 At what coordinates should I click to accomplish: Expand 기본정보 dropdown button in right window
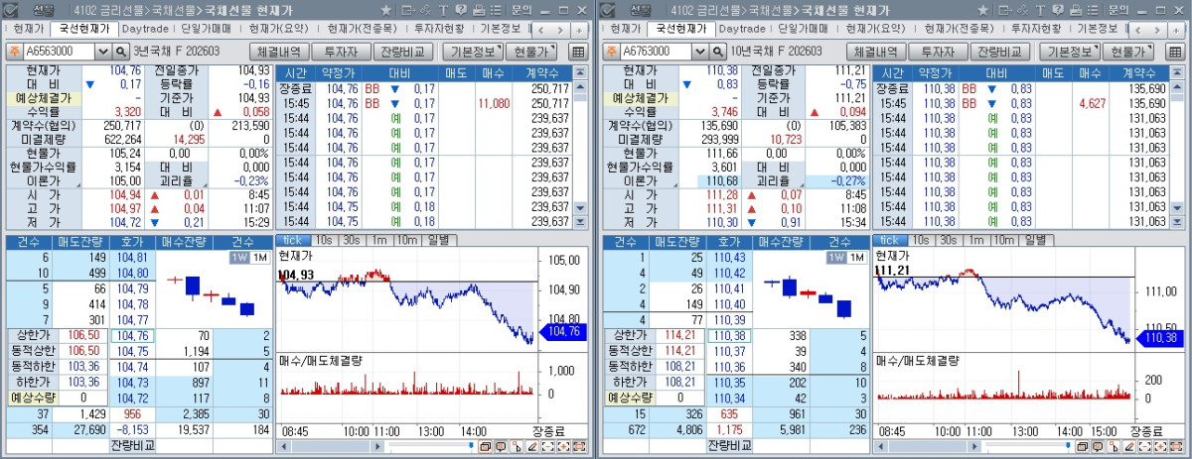point(1069,52)
